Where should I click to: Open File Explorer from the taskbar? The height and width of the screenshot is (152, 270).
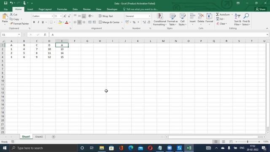[x=102, y=148]
